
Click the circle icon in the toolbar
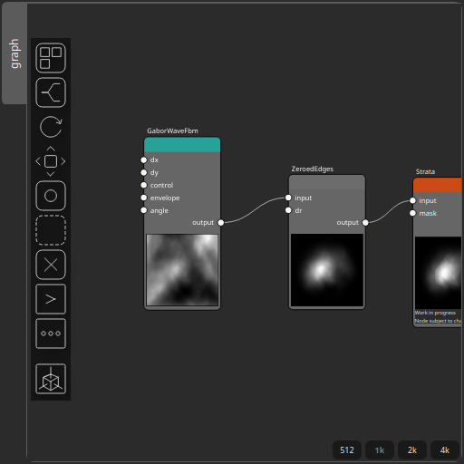pos(51,196)
